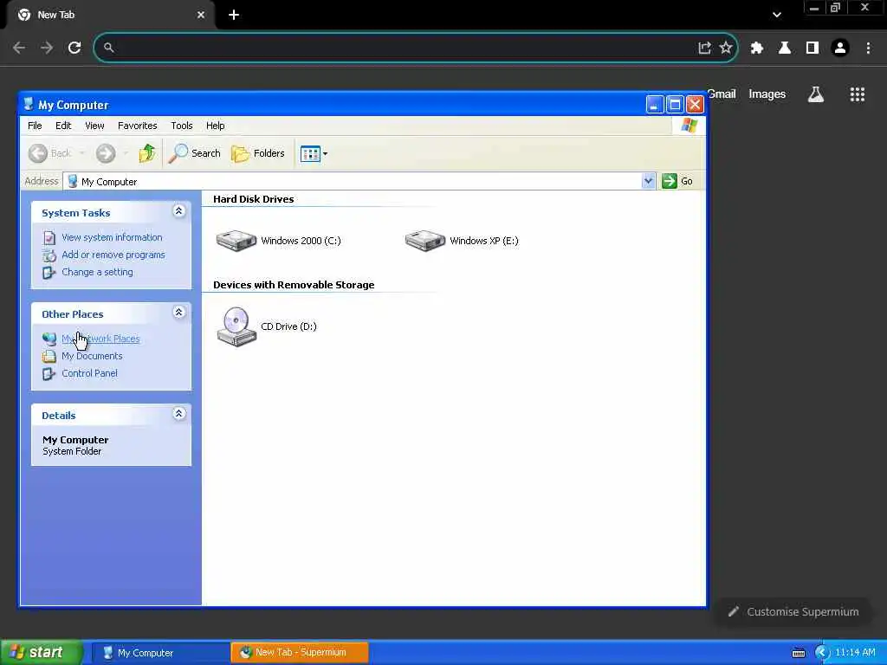Click the 11:14 AM taskbar clock
The height and width of the screenshot is (665, 887).
pos(855,653)
